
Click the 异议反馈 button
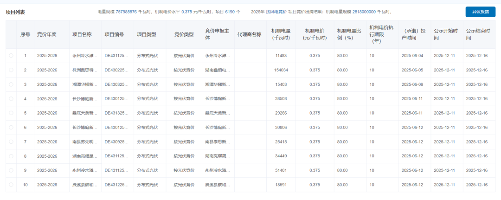pyautogui.click(x=480, y=12)
